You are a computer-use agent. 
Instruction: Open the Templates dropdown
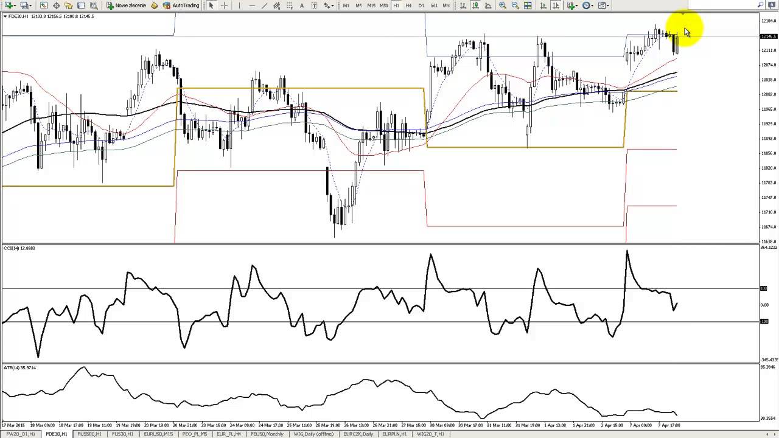coord(604,5)
